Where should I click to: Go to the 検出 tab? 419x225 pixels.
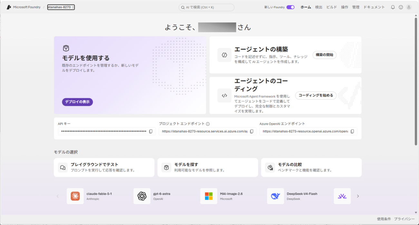(x=318, y=7)
